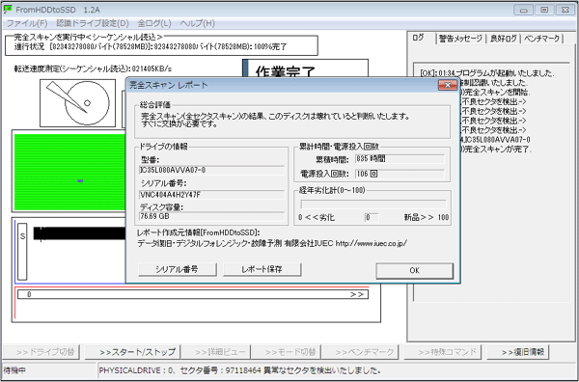
Task: Switch to the ベンチマーク tab
Action: click(x=541, y=39)
